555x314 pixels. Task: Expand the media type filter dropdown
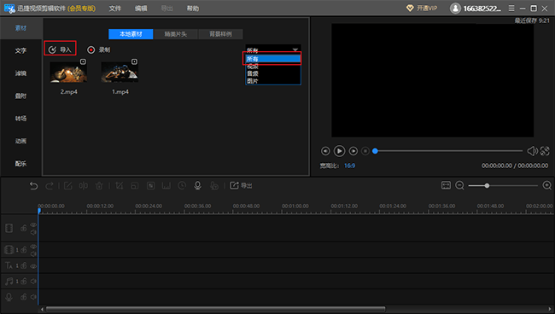pyautogui.click(x=273, y=49)
